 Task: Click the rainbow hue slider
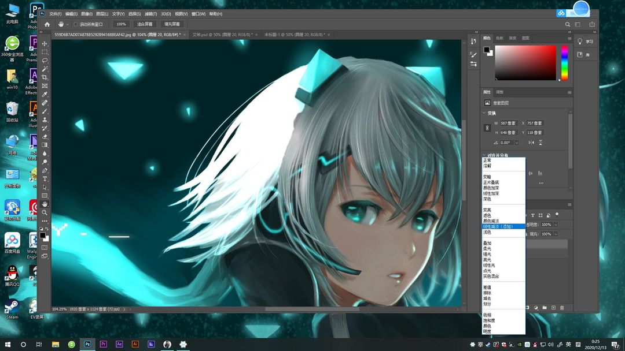coord(564,63)
